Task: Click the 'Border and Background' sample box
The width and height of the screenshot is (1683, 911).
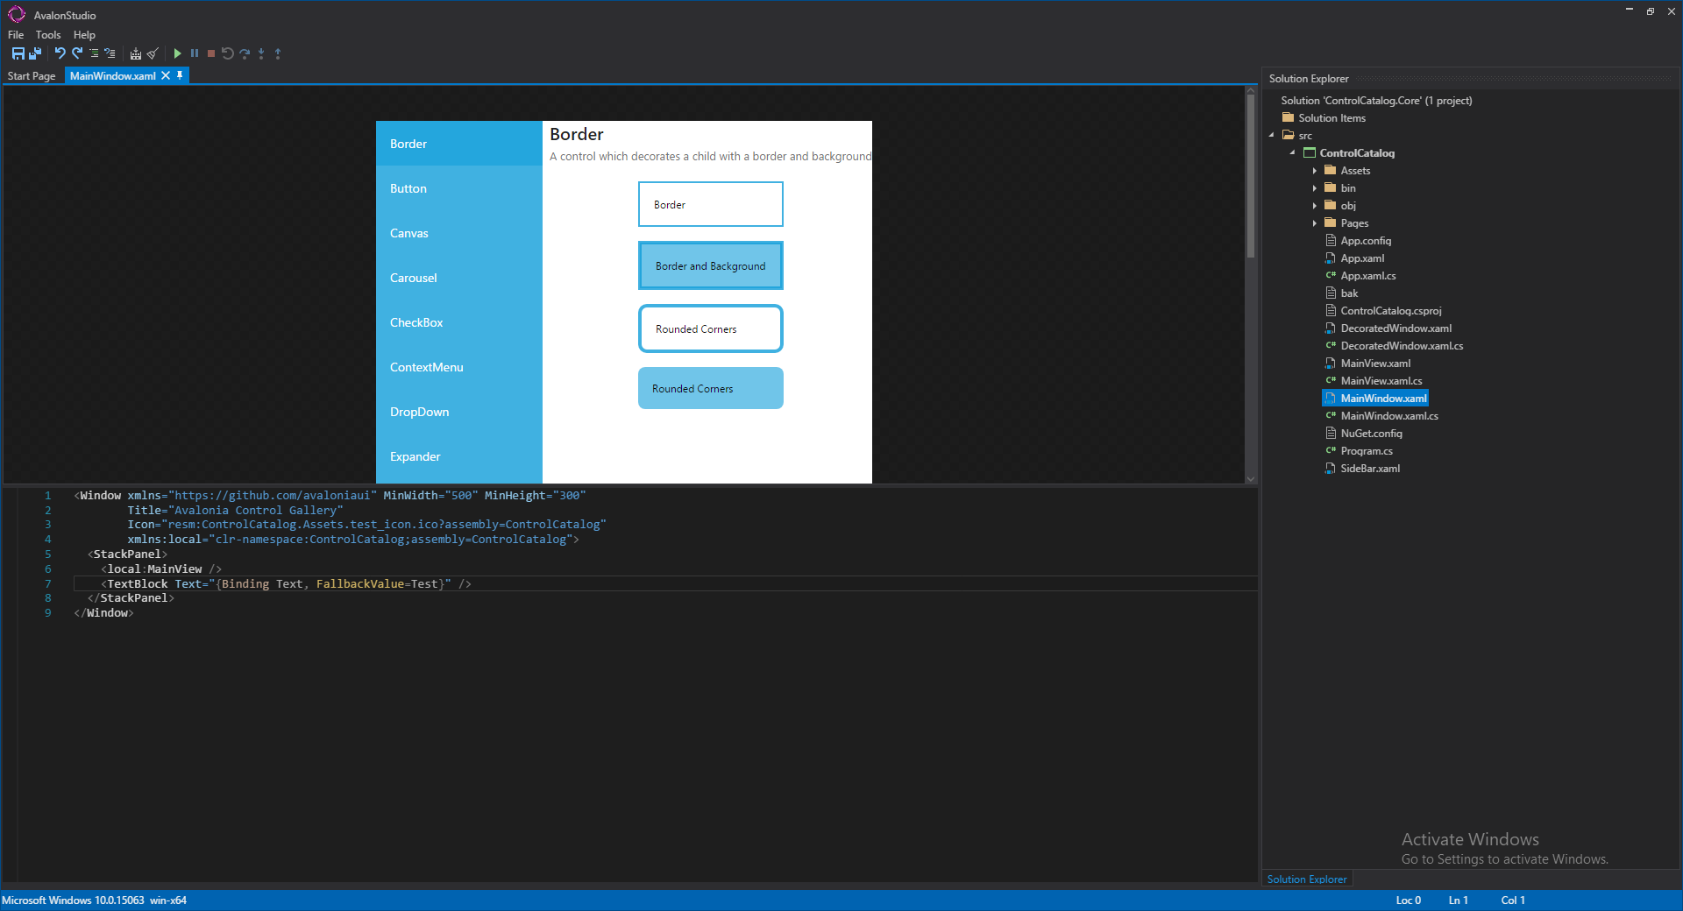Action: click(711, 265)
